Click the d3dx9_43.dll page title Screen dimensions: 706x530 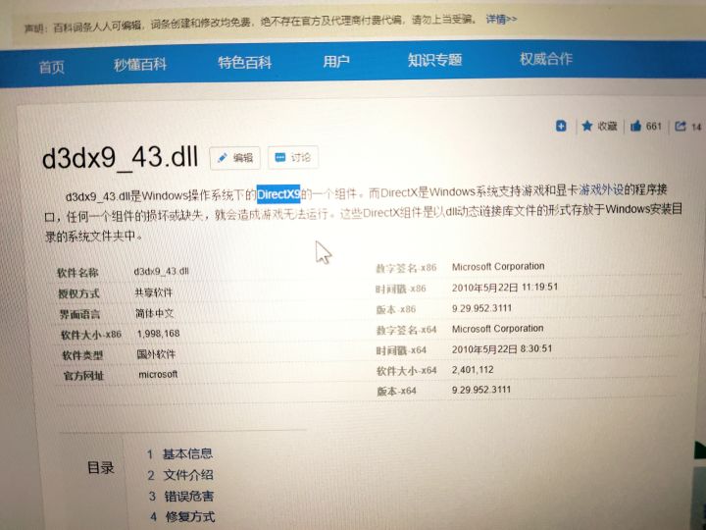pyautogui.click(x=120, y=158)
